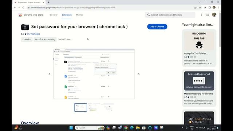Click the Extension category chip

(27, 39)
